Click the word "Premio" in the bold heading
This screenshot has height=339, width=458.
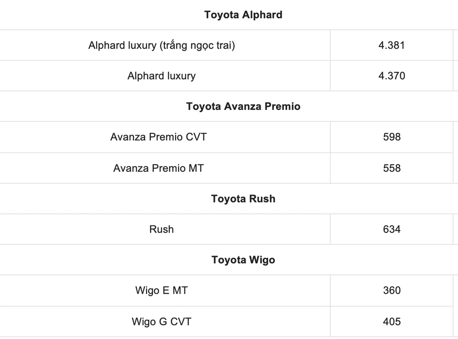282,106
